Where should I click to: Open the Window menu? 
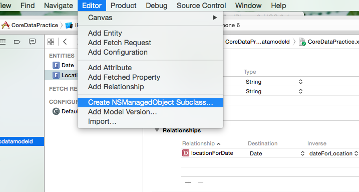tap(248, 6)
